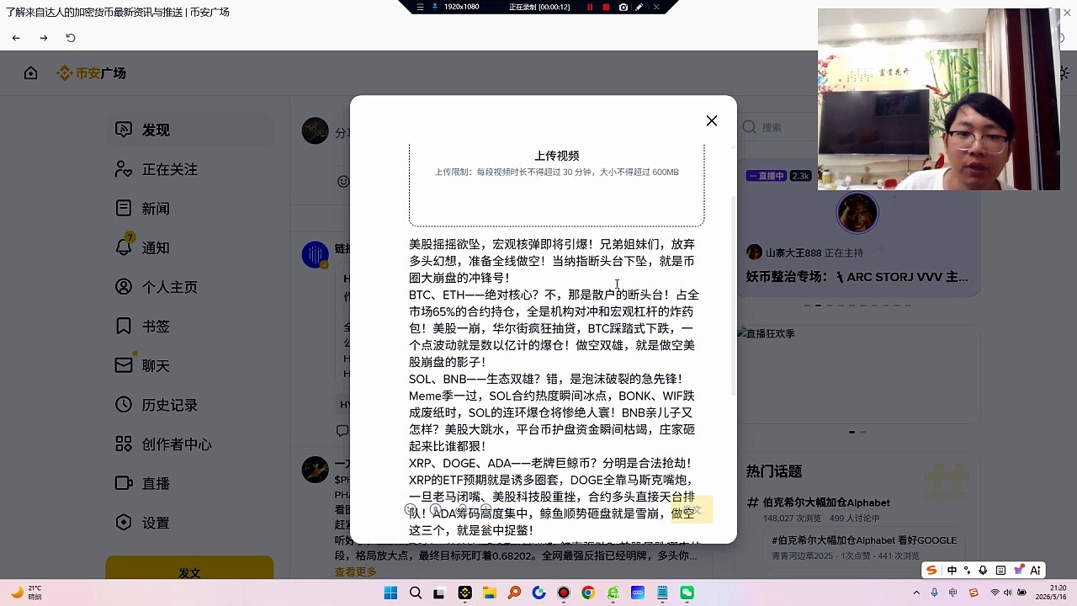Open the Windows Start menu
1077x606 pixels.
point(390,593)
